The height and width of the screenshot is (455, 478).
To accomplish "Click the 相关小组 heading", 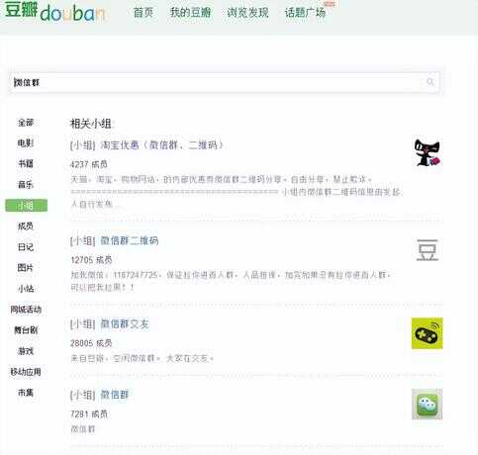I will [90, 124].
